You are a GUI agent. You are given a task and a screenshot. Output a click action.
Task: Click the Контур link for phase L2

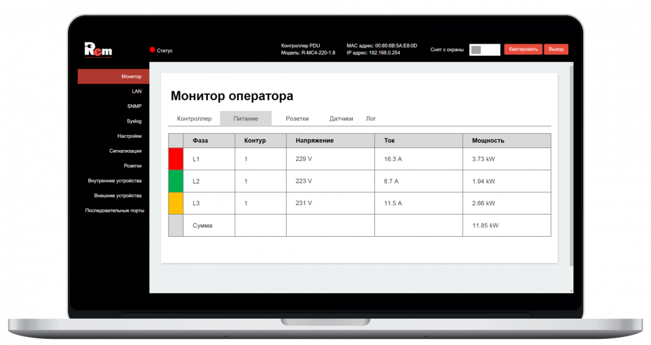click(246, 182)
